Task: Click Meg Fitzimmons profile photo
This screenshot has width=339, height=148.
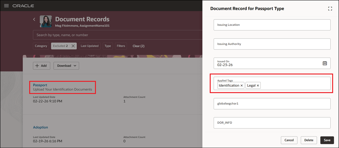Action: click(x=46, y=21)
